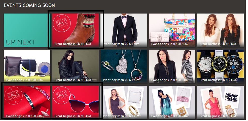Open the rings Presidential Sale event
Image resolution: width=248 pixels, height=121 pixels.
(x=27, y=102)
